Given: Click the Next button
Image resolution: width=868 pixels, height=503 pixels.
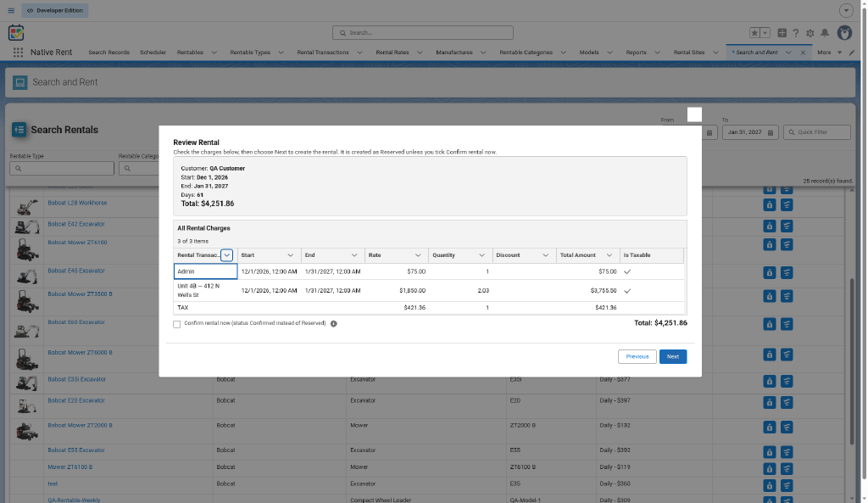Looking at the screenshot, I should [672, 357].
